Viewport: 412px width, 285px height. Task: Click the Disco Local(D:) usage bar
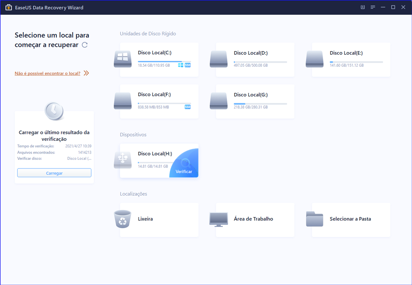pos(260,62)
